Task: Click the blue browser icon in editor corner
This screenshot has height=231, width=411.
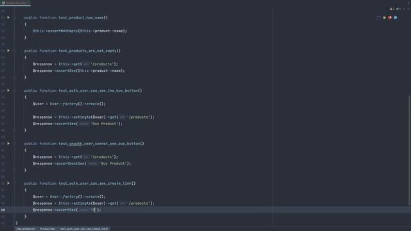Action: 396,17
